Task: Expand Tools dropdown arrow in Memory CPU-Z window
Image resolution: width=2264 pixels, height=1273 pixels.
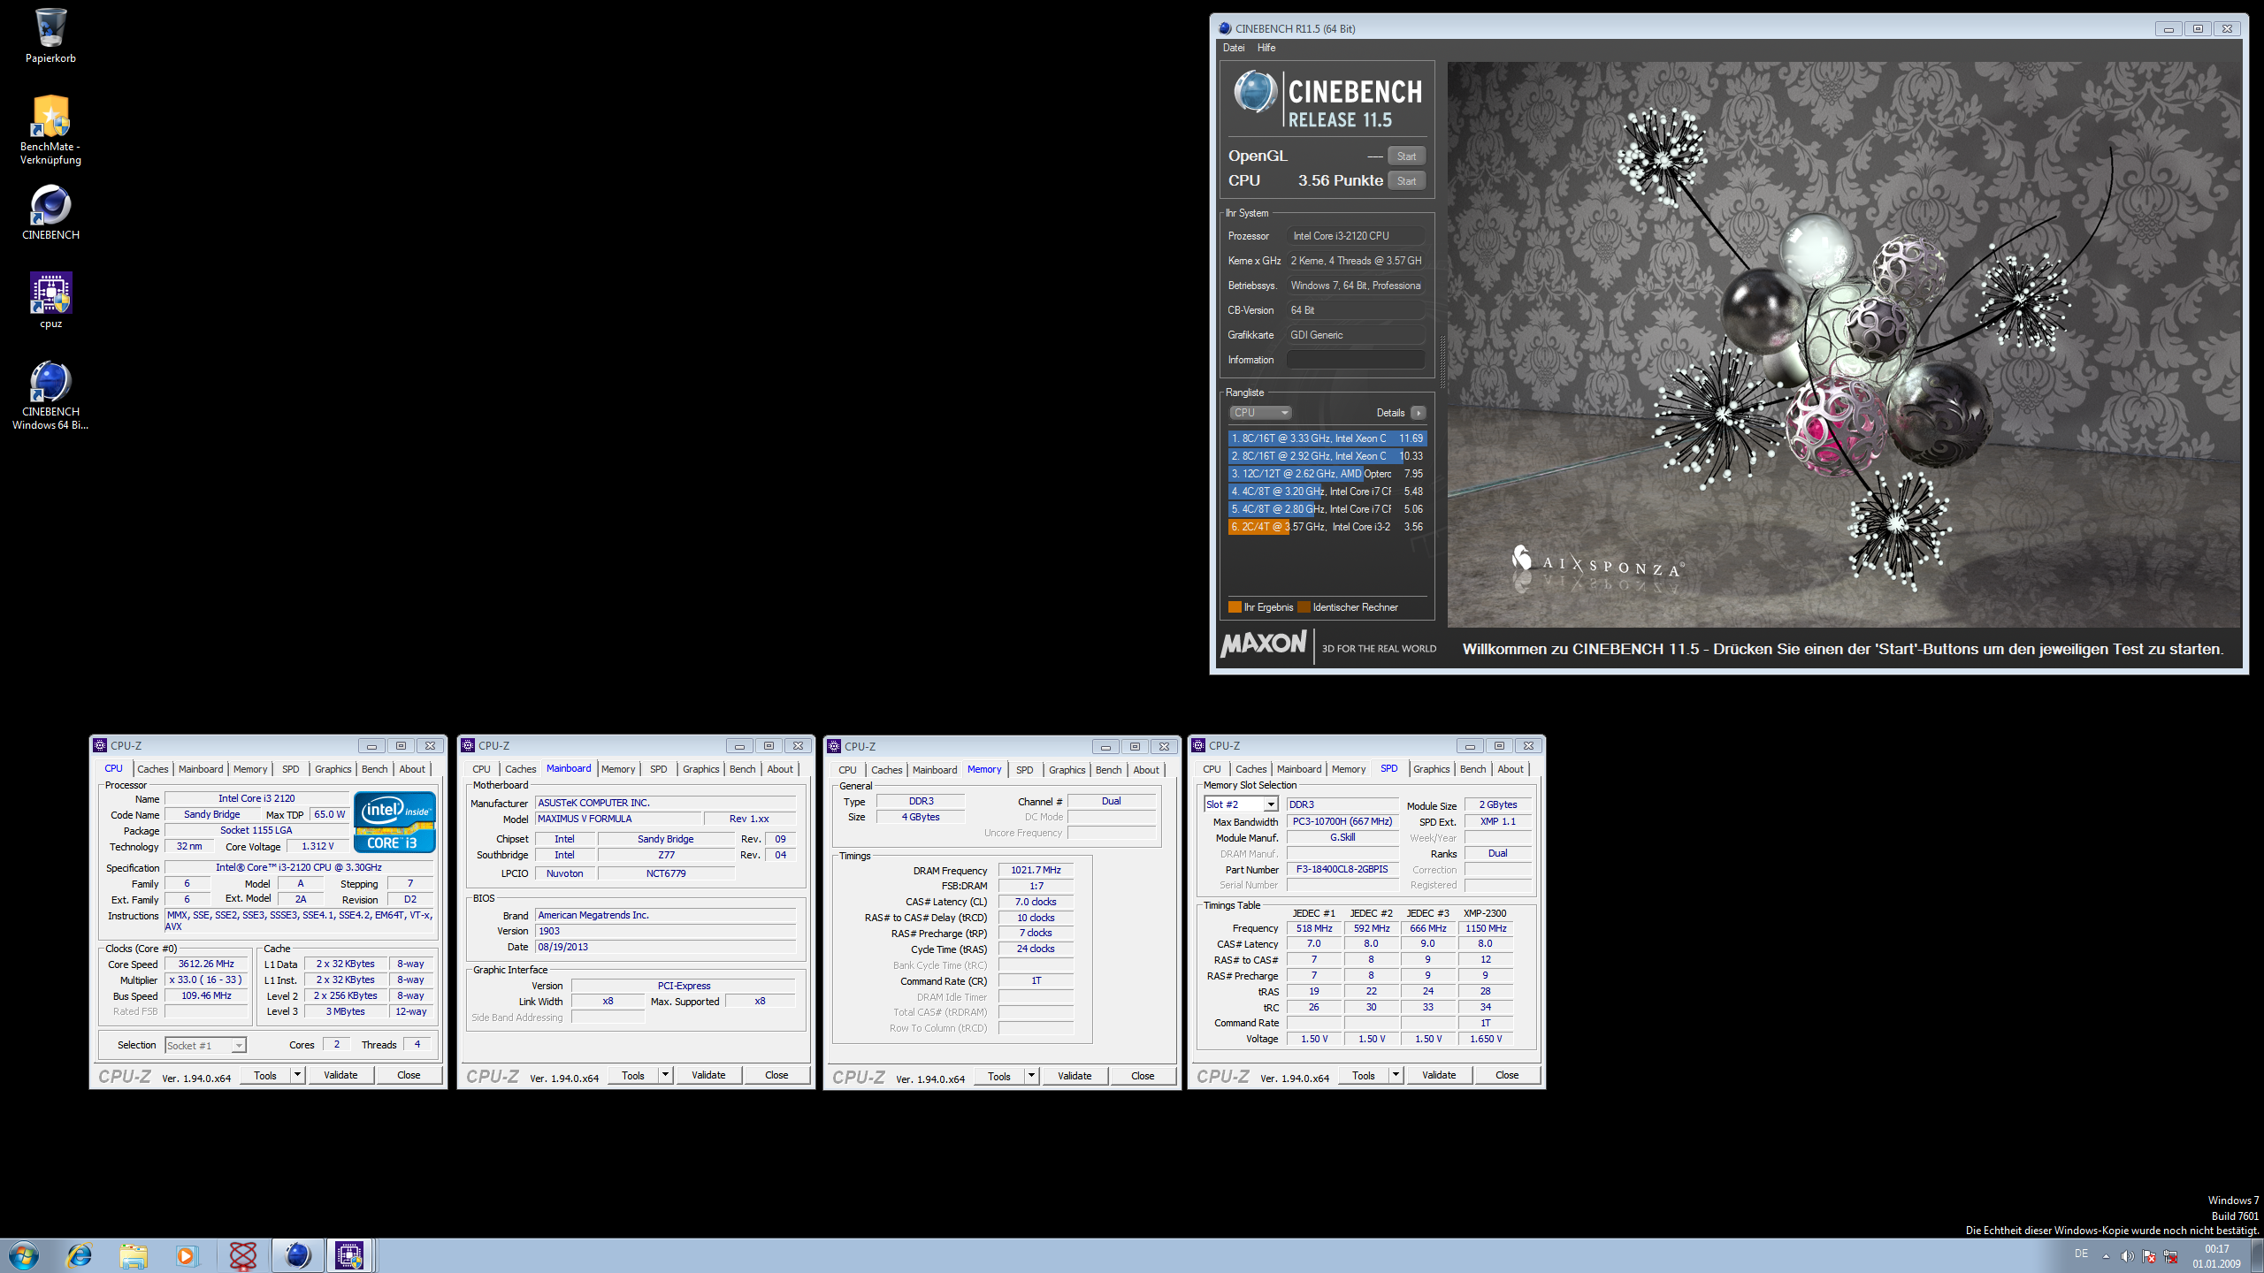Action: coord(1031,1076)
